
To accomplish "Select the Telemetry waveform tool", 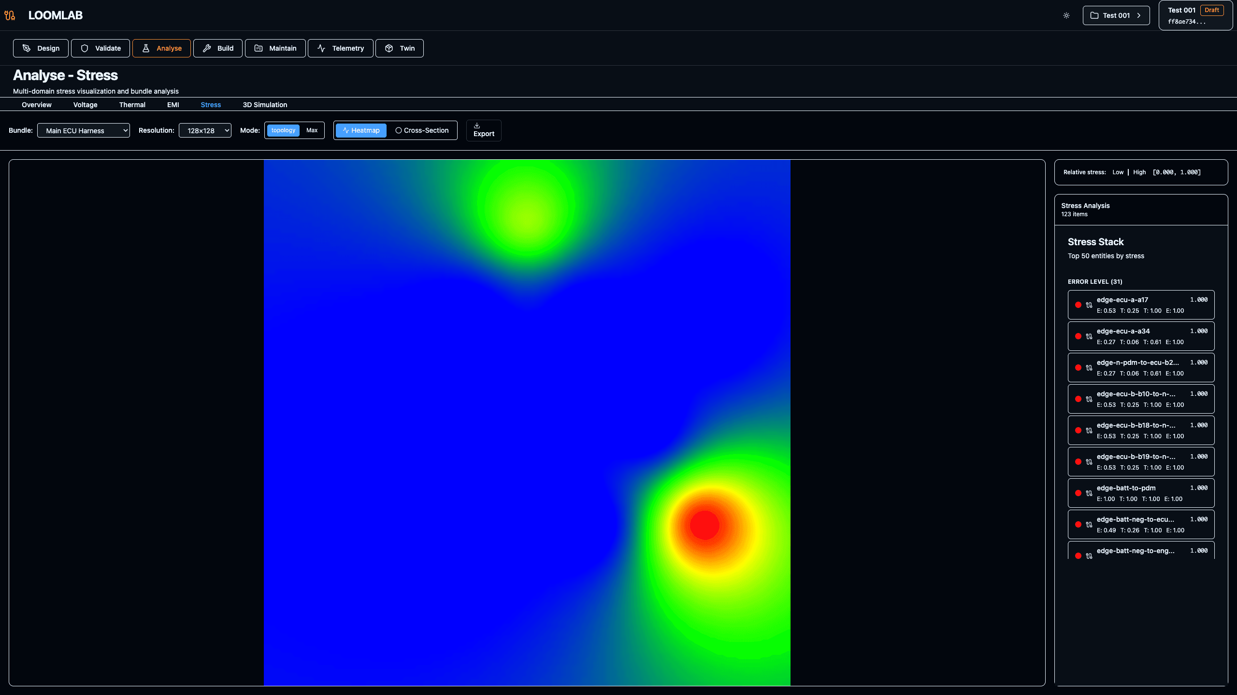I will point(340,48).
